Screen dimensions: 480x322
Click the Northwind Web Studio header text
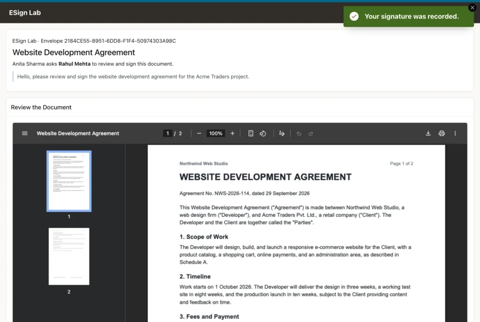[203, 163]
